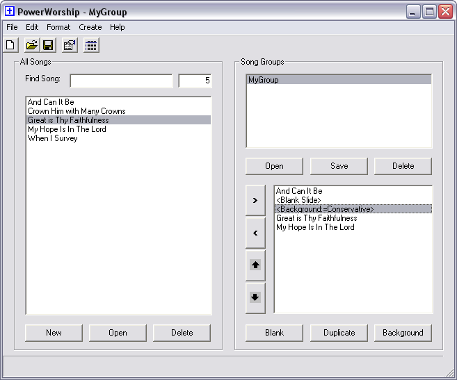Maximize the PowerWorship window

click(x=429, y=12)
